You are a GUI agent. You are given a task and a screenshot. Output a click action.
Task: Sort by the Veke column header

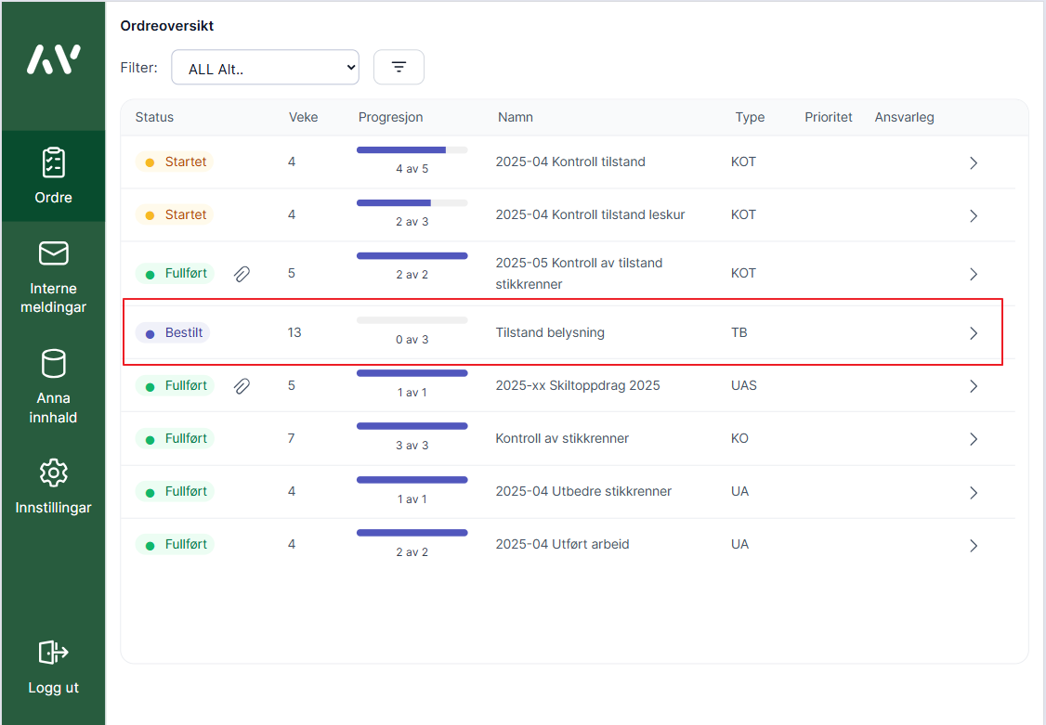point(303,117)
